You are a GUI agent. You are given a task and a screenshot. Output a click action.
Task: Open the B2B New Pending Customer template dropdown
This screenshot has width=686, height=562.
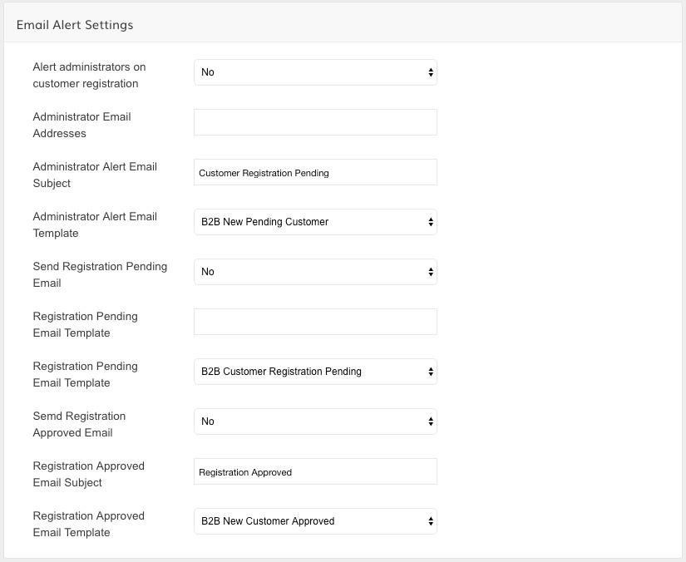coord(315,222)
